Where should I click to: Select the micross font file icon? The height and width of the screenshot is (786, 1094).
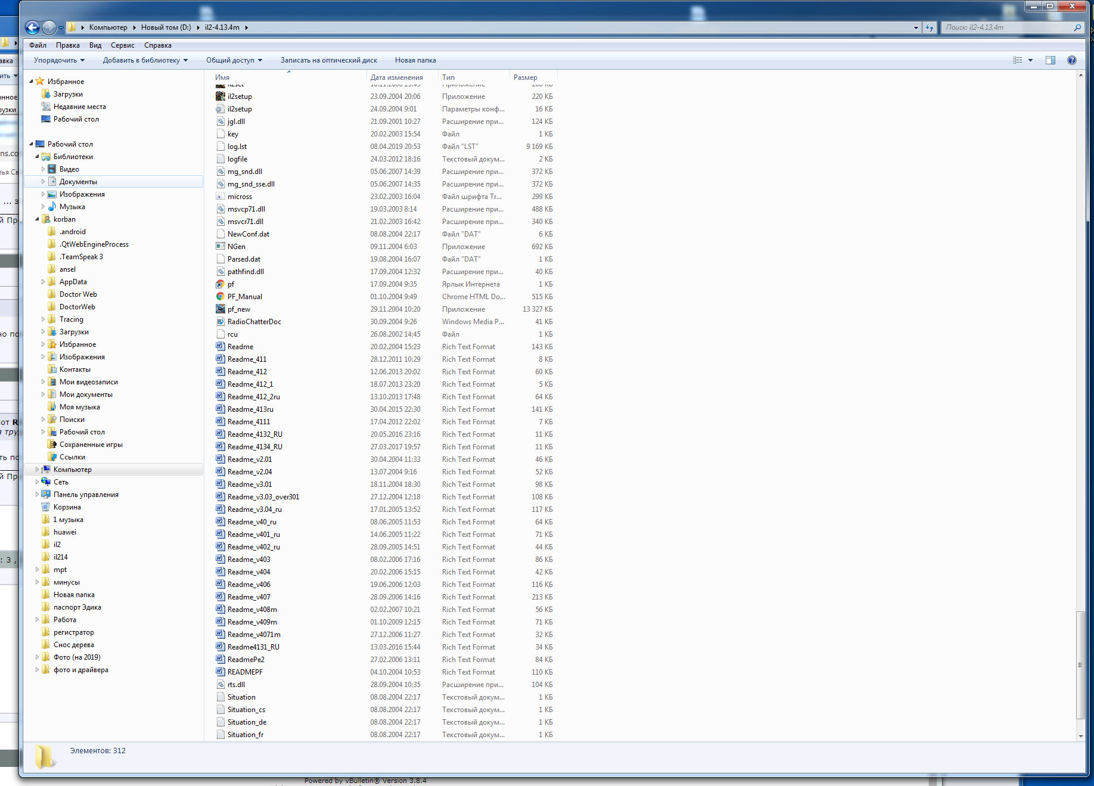pyautogui.click(x=220, y=197)
